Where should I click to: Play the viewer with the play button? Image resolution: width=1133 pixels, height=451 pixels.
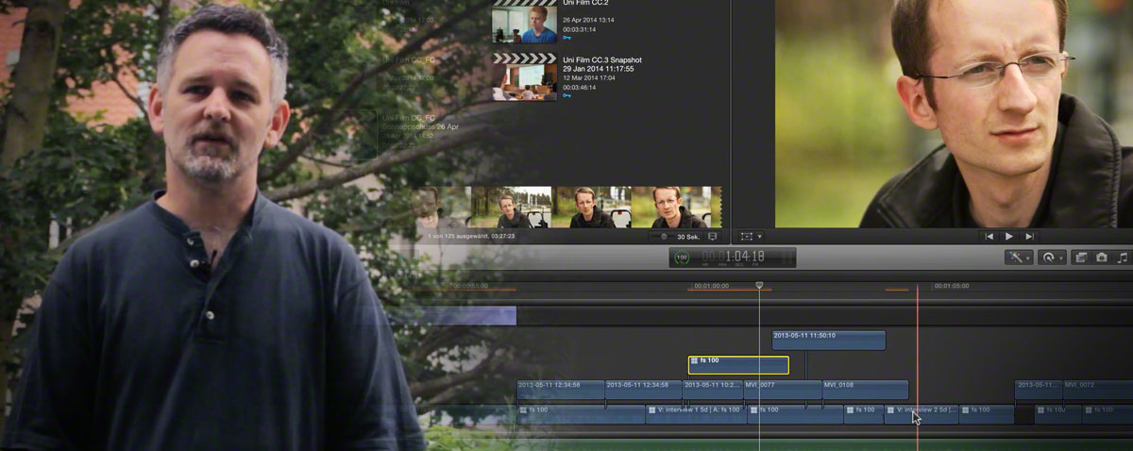[x=1008, y=237]
